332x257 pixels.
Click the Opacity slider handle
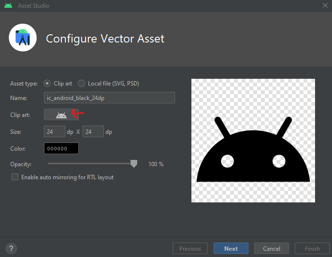(x=134, y=164)
